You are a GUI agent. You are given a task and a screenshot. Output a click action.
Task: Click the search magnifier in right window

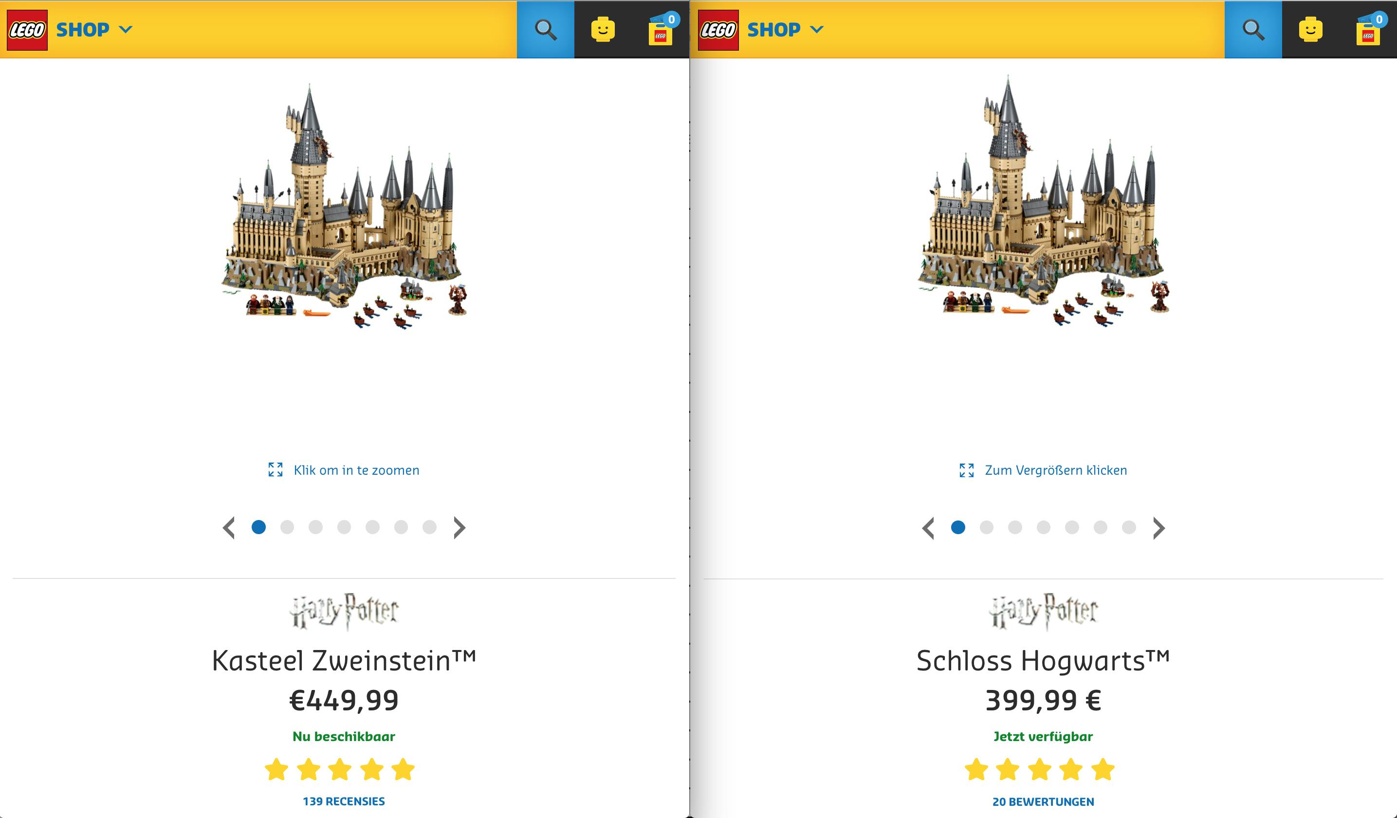point(1253,29)
